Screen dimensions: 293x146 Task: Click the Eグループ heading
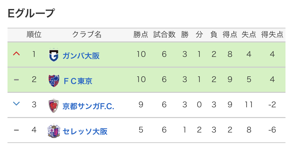click(31, 13)
